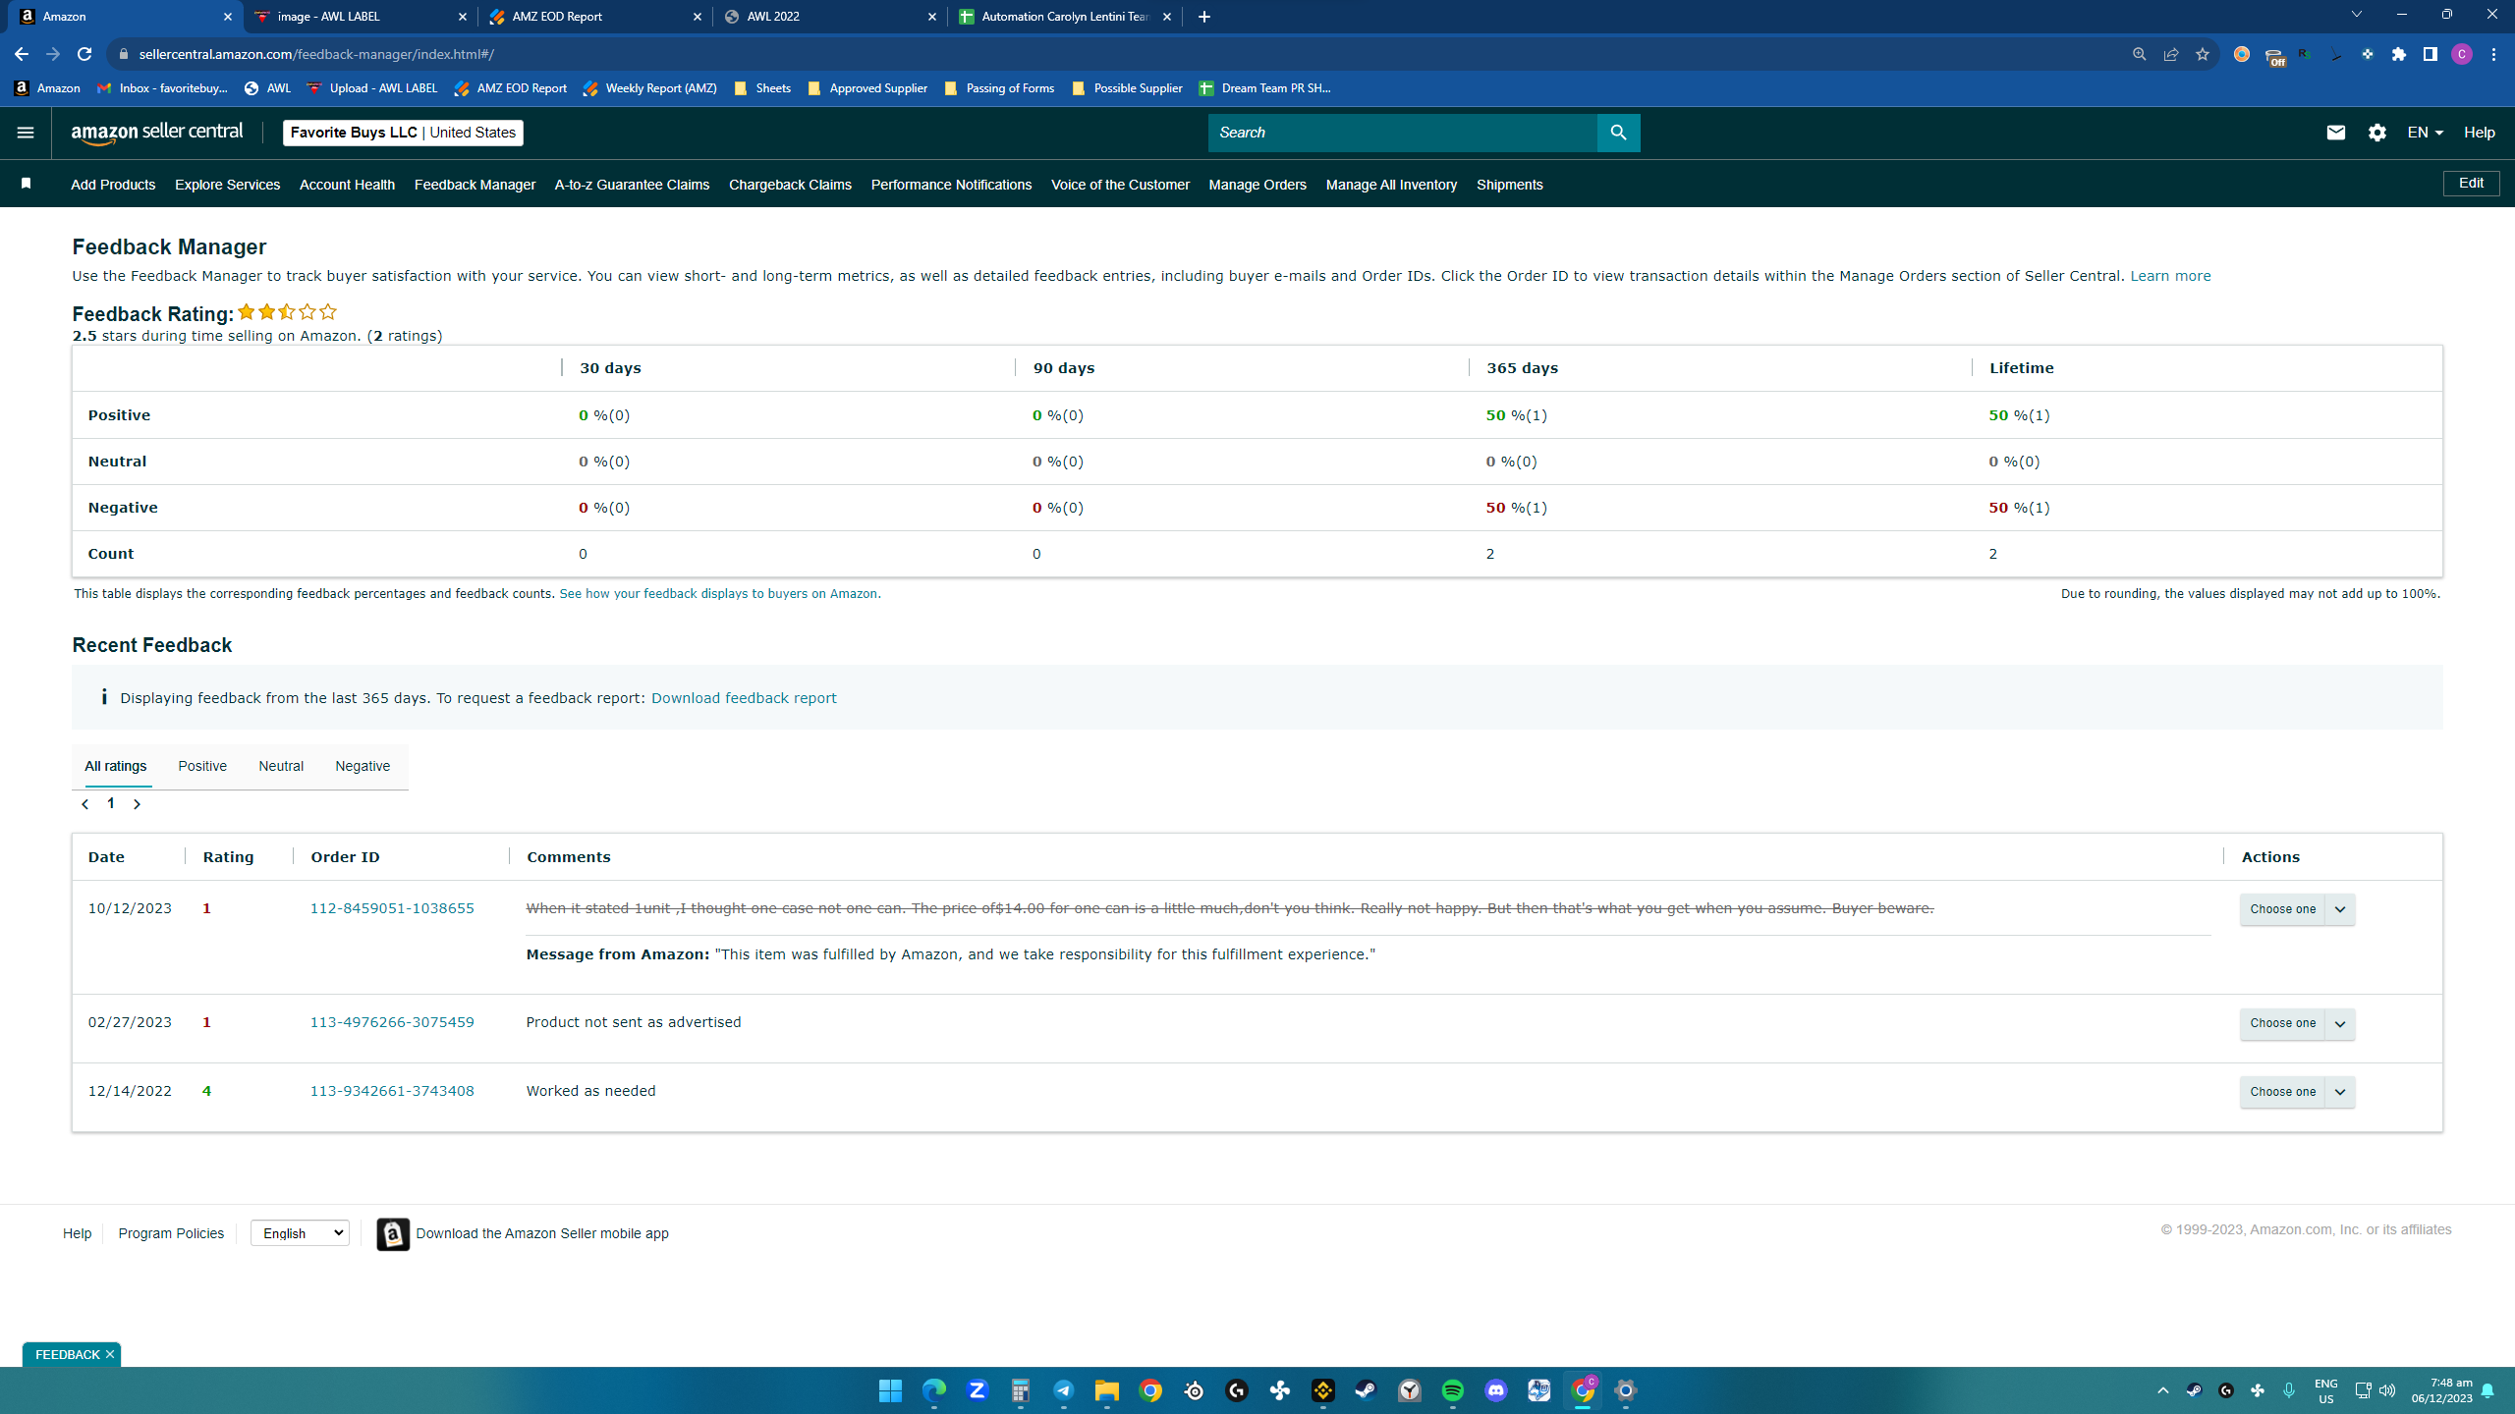Open the browser extensions puzzle icon
This screenshot has height=1414, width=2515.
[2399, 54]
